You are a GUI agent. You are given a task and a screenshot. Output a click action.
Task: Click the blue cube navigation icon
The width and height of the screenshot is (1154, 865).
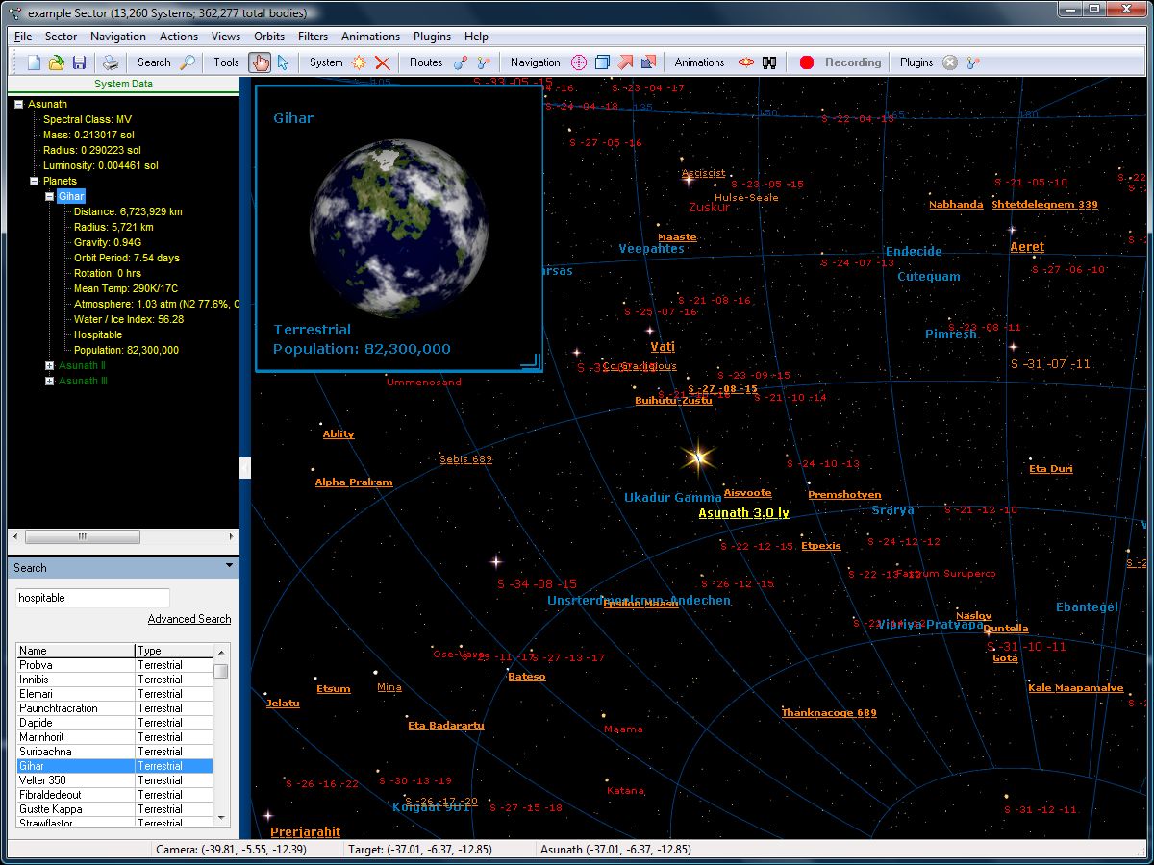[602, 62]
